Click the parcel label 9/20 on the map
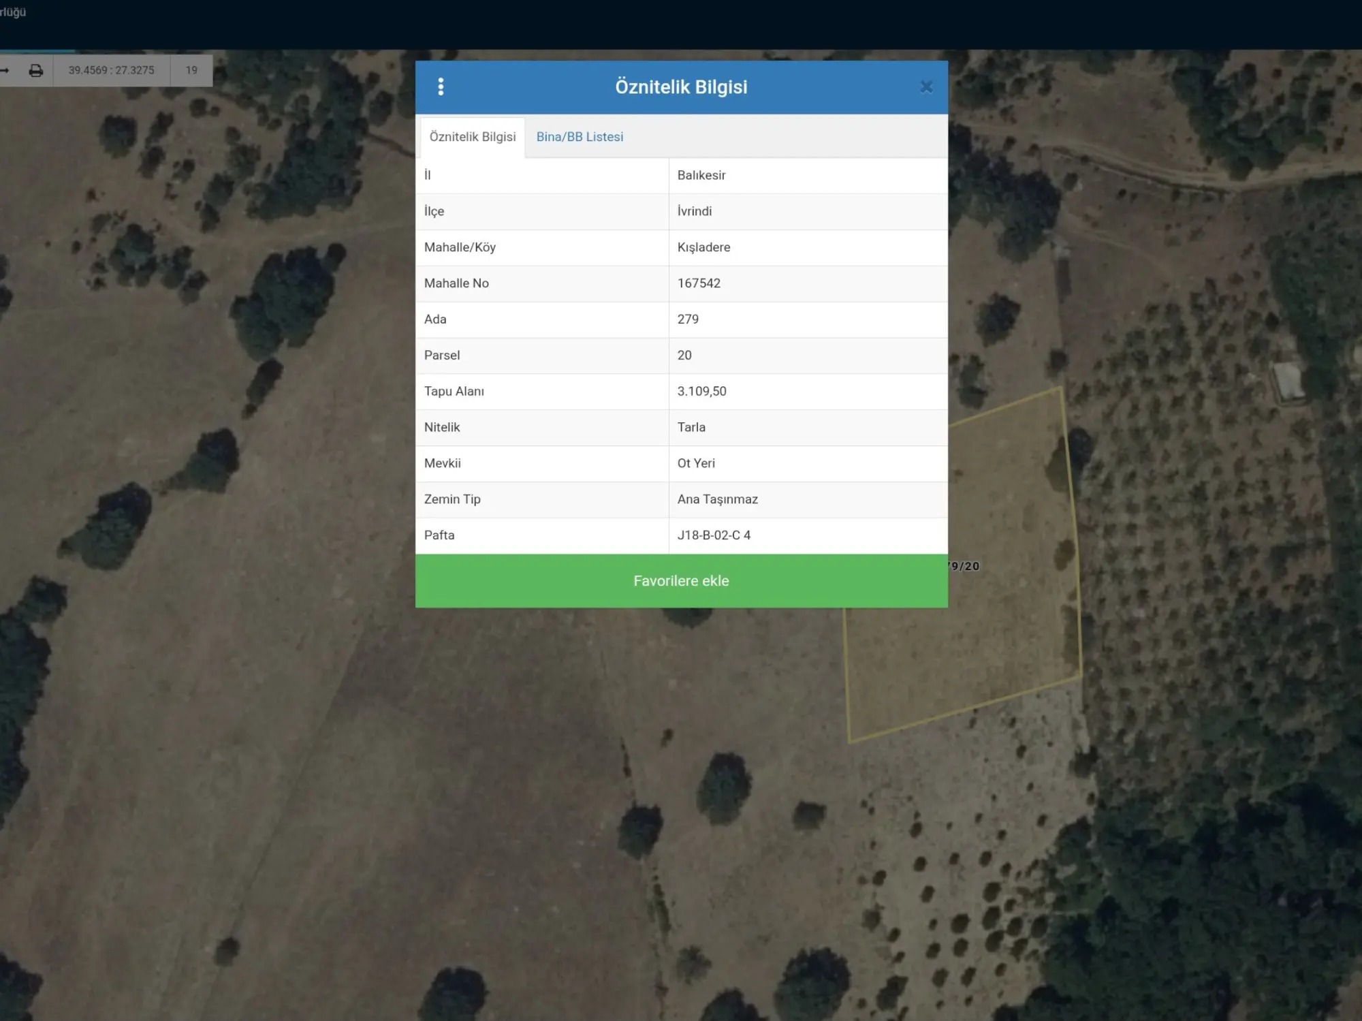Image resolution: width=1362 pixels, height=1021 pixels. click(x=964, y=566)
